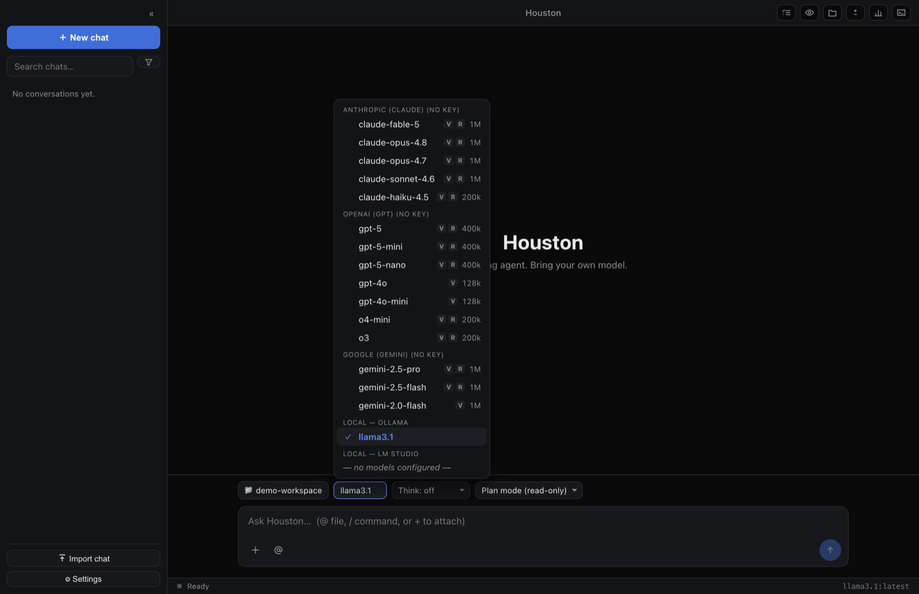The height and width of the screenshot is (594, 919).
Task: Click the OPENAI (GPT) (NO KEY) header
Action: pyautogui.click(x=386, y=214)
